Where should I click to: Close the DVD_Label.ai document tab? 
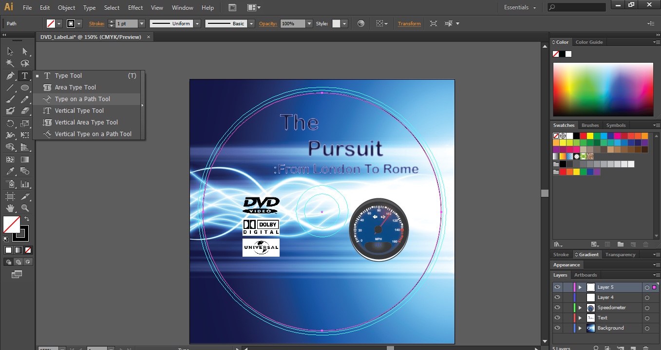coord(149,37)
